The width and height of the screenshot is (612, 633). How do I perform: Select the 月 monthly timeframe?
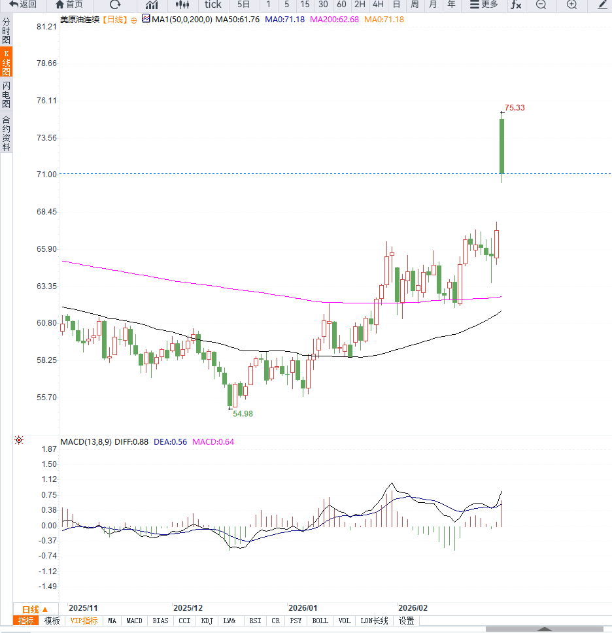coord(433,5)
